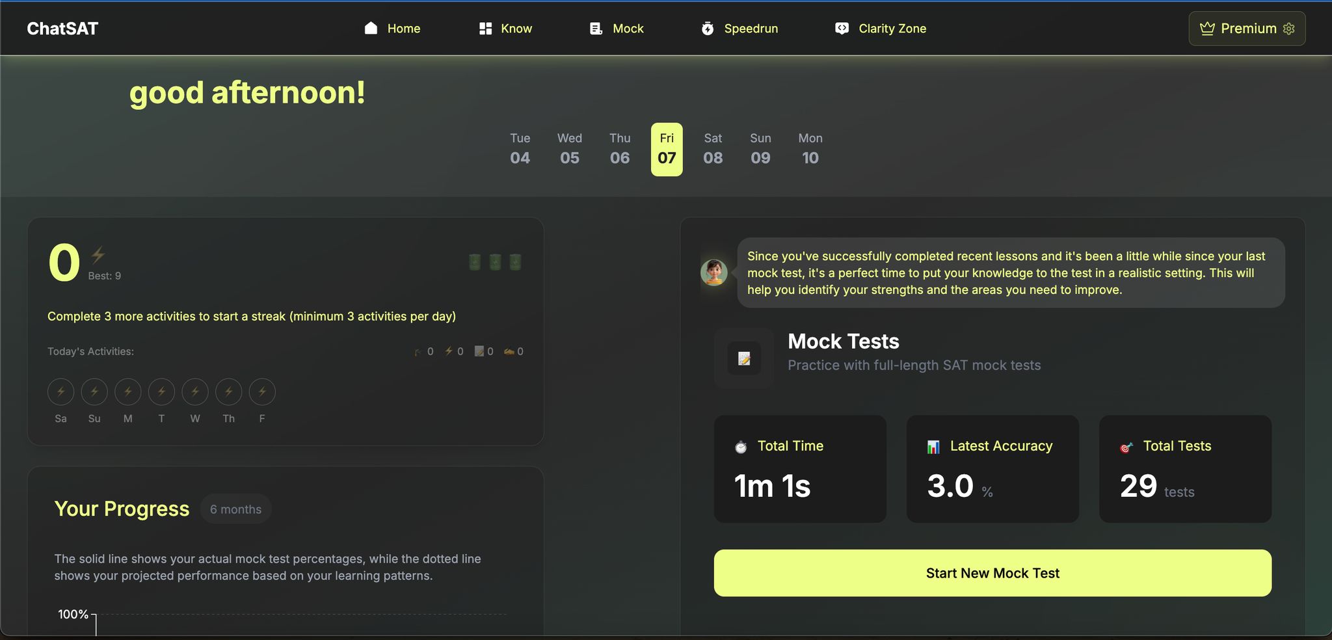Click the streak lightning bolt icon
The image size is (1332, 640).
click(98, 254)
